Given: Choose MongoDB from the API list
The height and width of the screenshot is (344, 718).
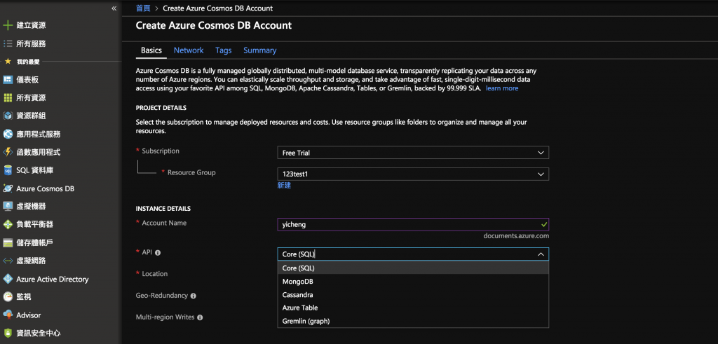Looking at the screenshot, I should (297, 282).
